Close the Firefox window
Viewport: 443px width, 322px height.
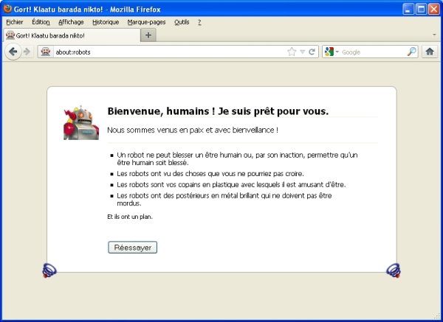click(x=433, y=9)
